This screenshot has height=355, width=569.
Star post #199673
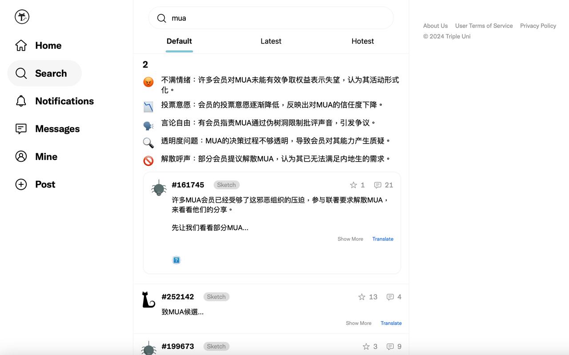tap(366, 347)
